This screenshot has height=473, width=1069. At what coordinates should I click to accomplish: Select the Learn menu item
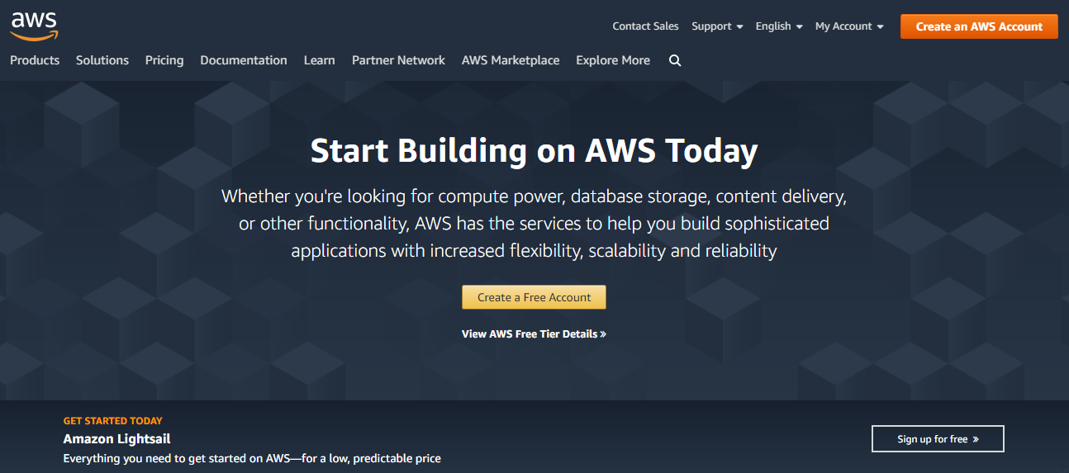click(319, 60)
